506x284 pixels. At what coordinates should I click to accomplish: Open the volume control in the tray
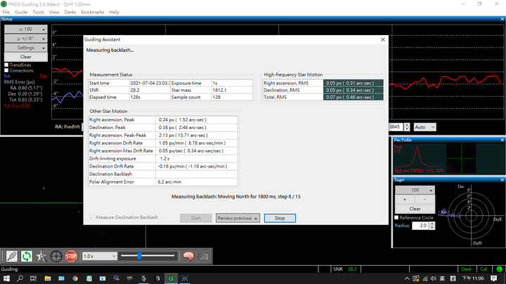(434, 278)
